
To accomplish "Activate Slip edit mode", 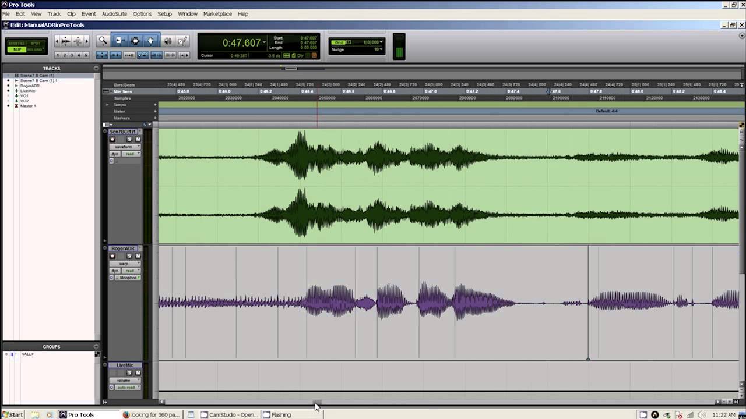I will (x=17, y=49).
